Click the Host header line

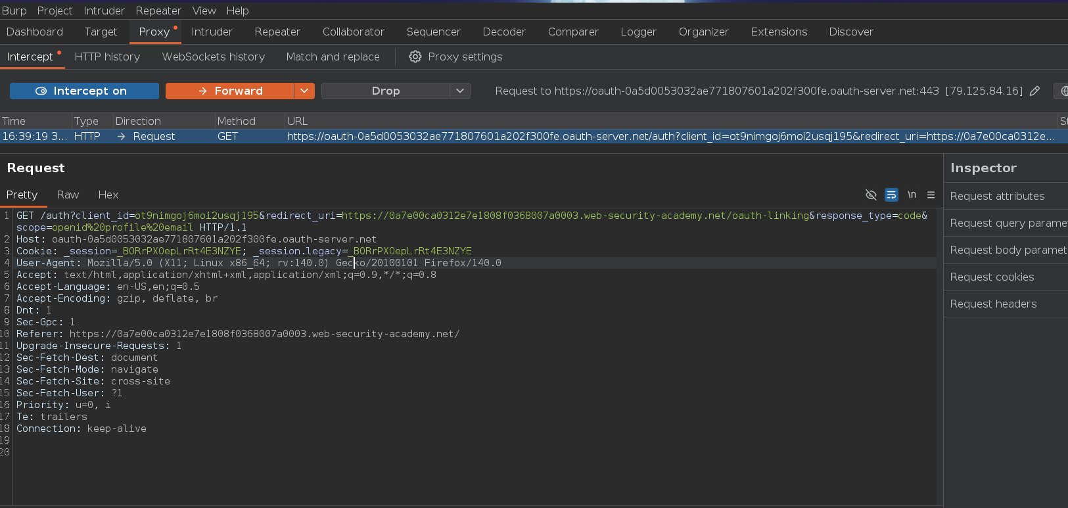(197, 239)
